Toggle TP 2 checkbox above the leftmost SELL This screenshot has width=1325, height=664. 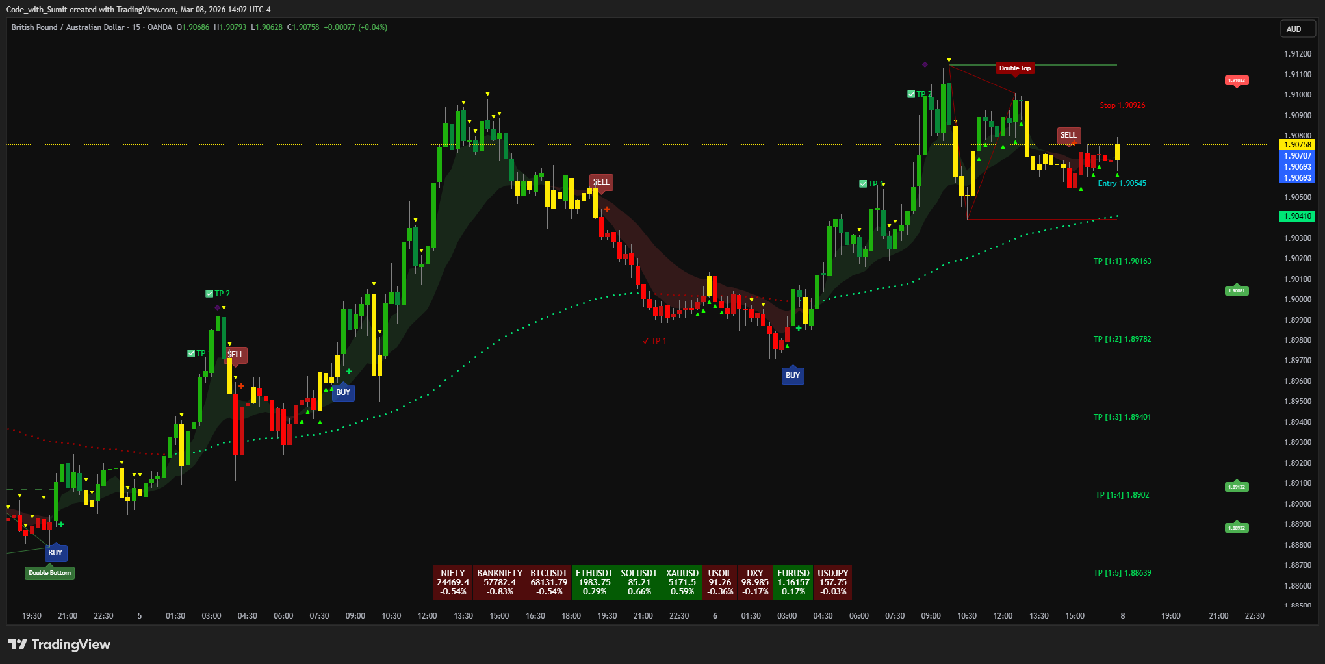click(x=209, y=294)
